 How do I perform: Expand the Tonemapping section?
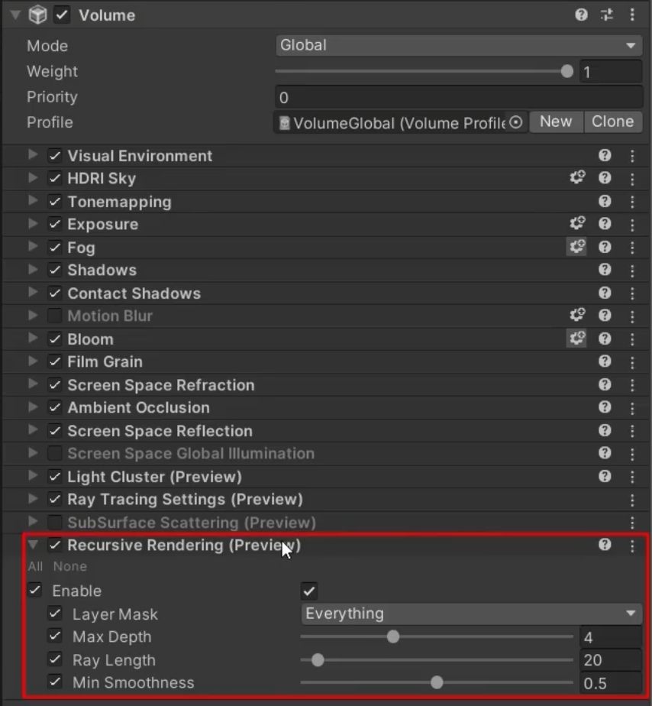[x=32, y=201]
